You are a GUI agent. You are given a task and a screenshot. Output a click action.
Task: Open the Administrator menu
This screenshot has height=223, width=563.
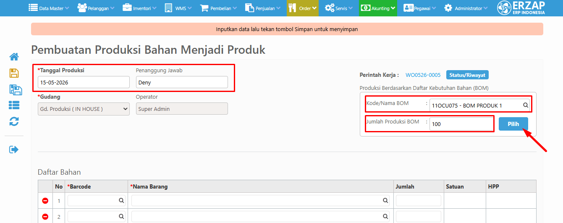point(466,8)
